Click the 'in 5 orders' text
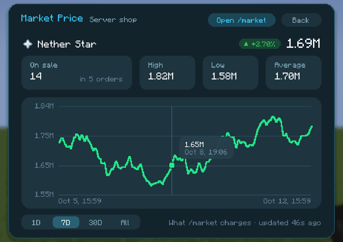The image size is (343, 242). pos(101,79)
